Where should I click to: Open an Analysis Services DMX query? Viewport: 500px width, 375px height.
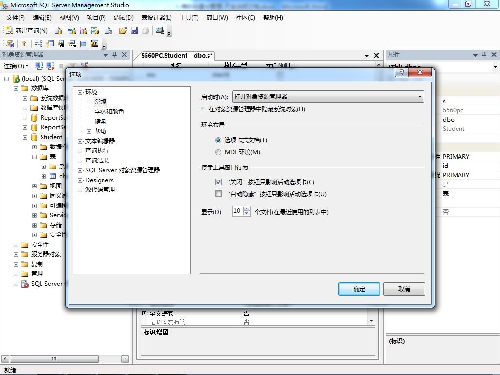(83, 31)
